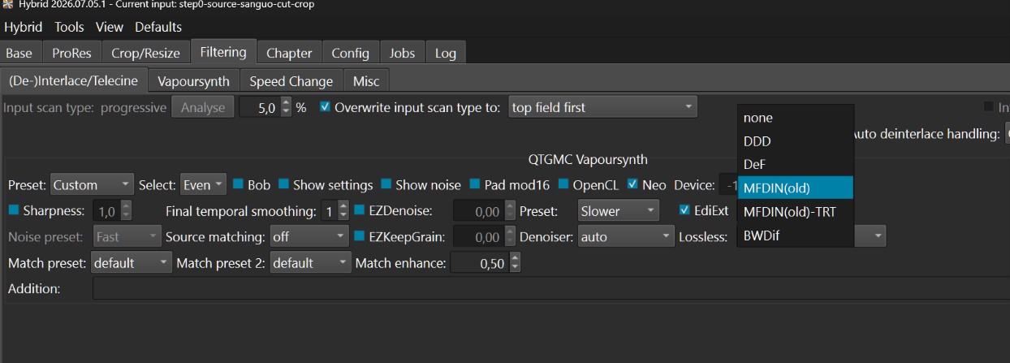Select the Filtering tab
The image size is (1010, 363).
click(223, 52)
